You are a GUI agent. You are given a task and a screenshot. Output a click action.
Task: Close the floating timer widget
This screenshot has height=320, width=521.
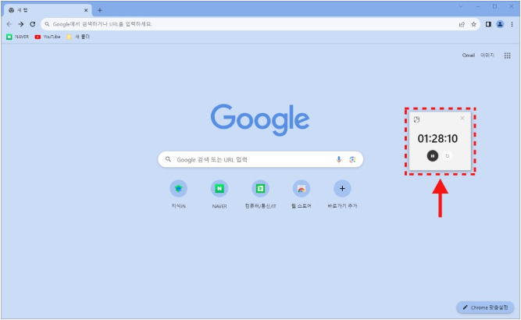click(x=462, y=119)
